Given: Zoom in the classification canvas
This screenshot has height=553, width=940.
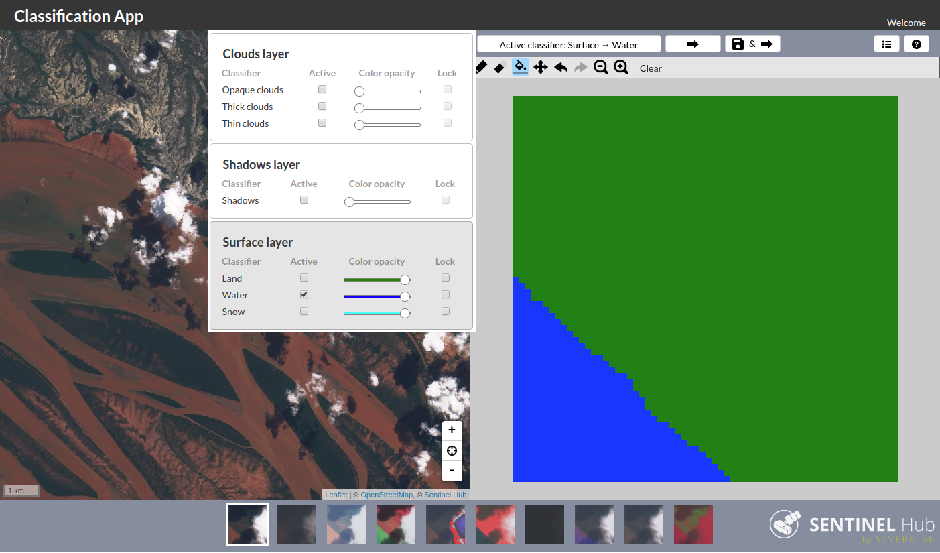Looking at the screenshot, I should click(x=621, y=68).
